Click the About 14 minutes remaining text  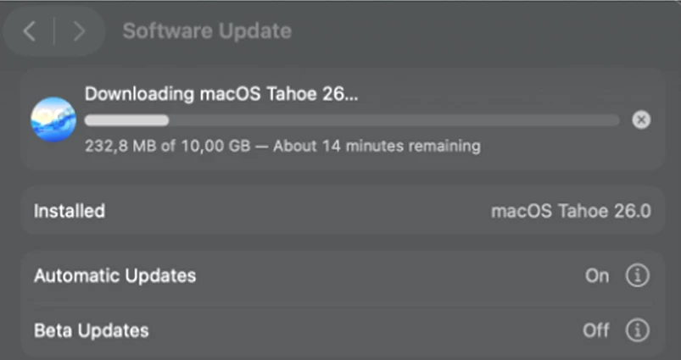coord(374,146)
